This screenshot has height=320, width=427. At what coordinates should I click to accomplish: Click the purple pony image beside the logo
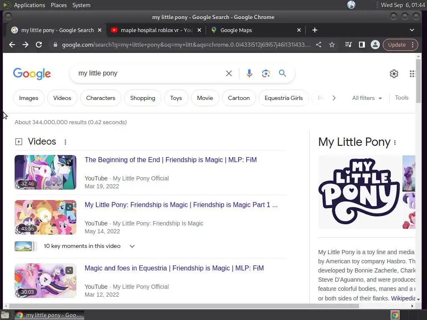(409, 173)
